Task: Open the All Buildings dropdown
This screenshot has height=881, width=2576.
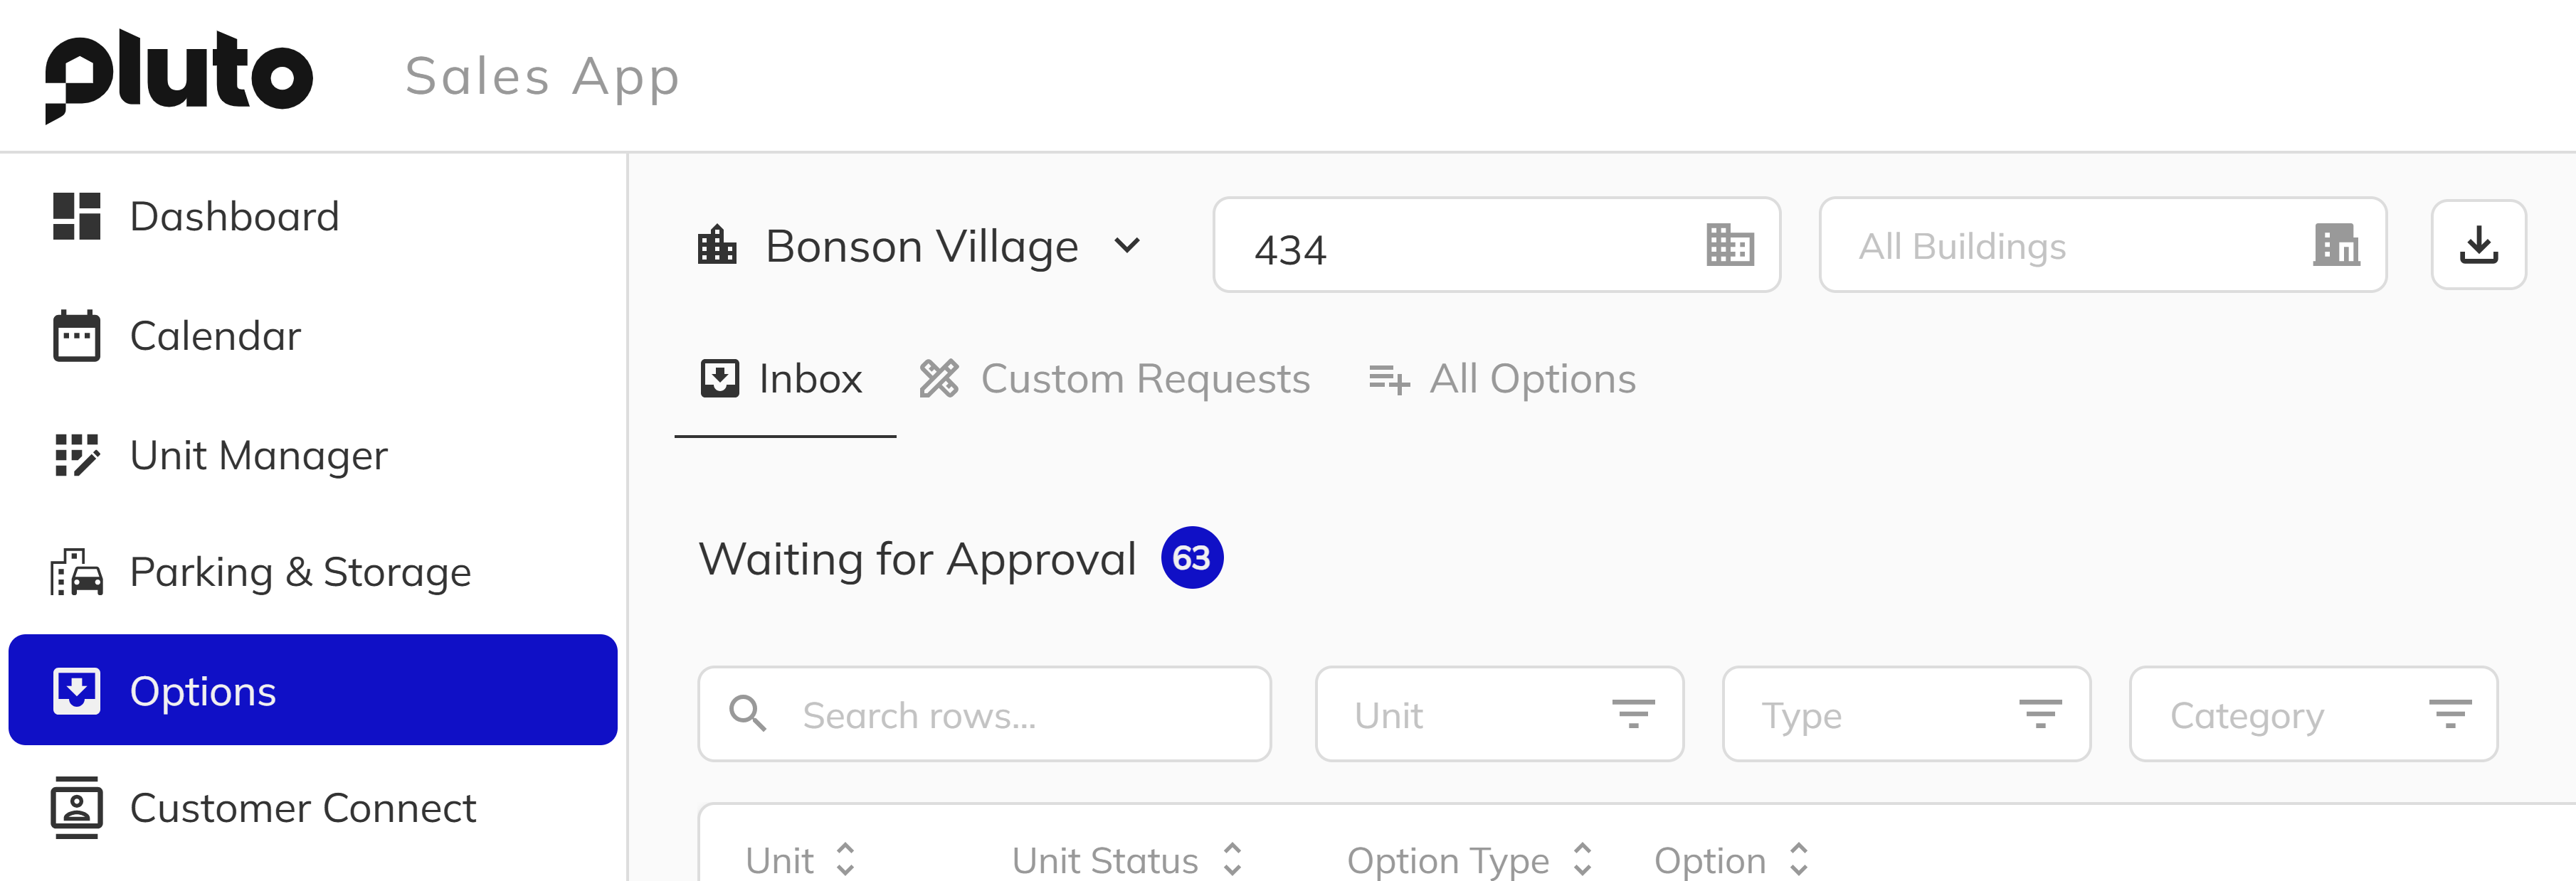Action: click(2100, 245)
